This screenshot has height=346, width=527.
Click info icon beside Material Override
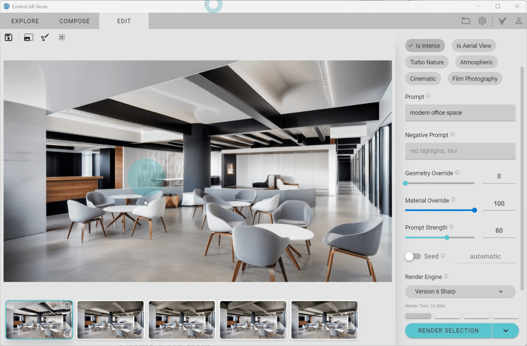453,200
